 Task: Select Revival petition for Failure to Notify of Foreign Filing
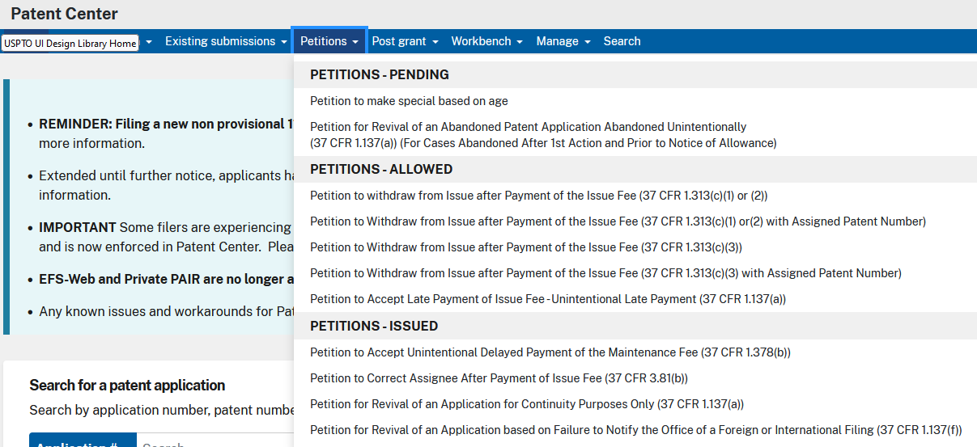[x=635, y=430]
